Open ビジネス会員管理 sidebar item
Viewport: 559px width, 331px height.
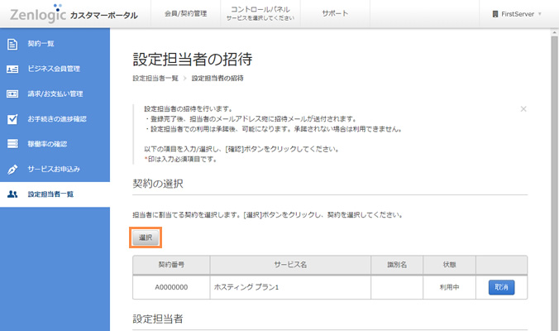55,69
